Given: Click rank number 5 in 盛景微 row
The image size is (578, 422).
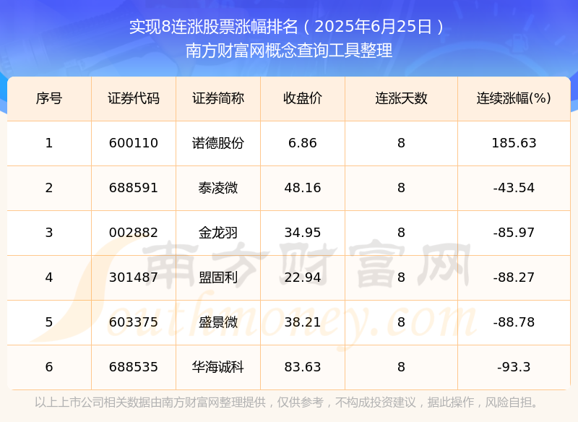Looking at the screenshot, I should click(49, 322).
